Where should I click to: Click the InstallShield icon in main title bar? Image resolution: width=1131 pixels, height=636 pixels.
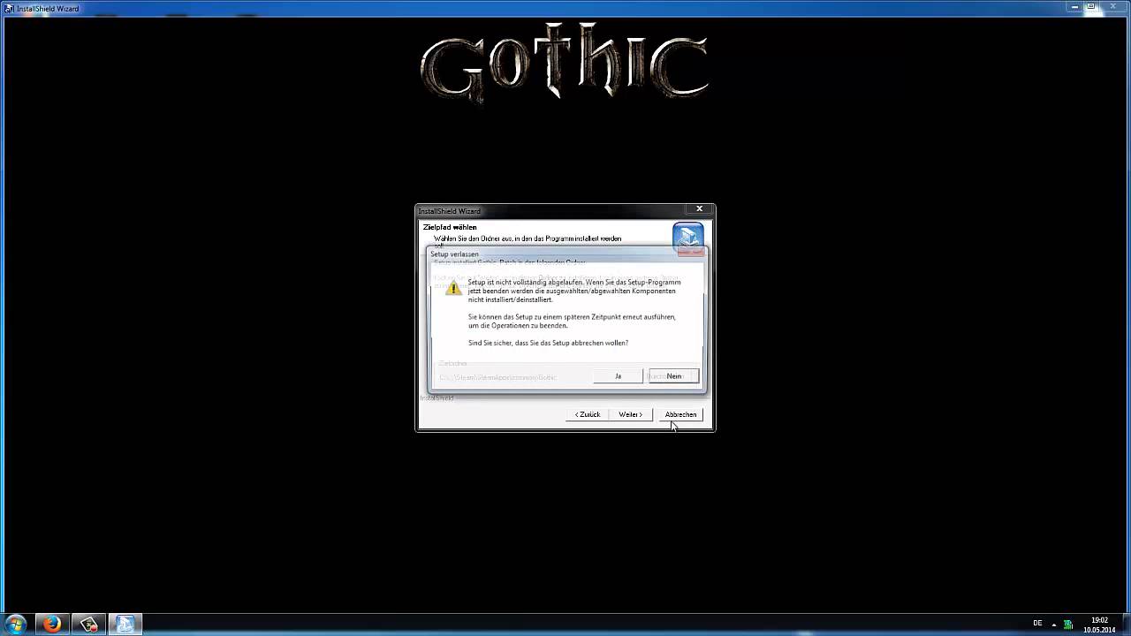pyautogui.click(x=9, y=8)
